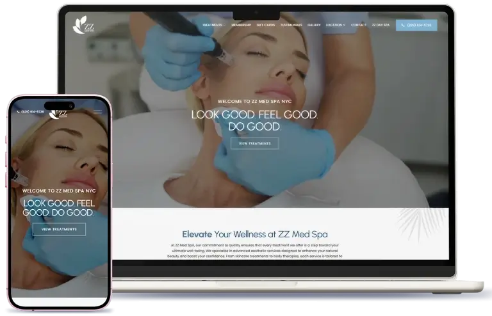Visit ZZ Day Spa link in laptop nav
The image size is (492, 316).
click(x=381, y=25)
